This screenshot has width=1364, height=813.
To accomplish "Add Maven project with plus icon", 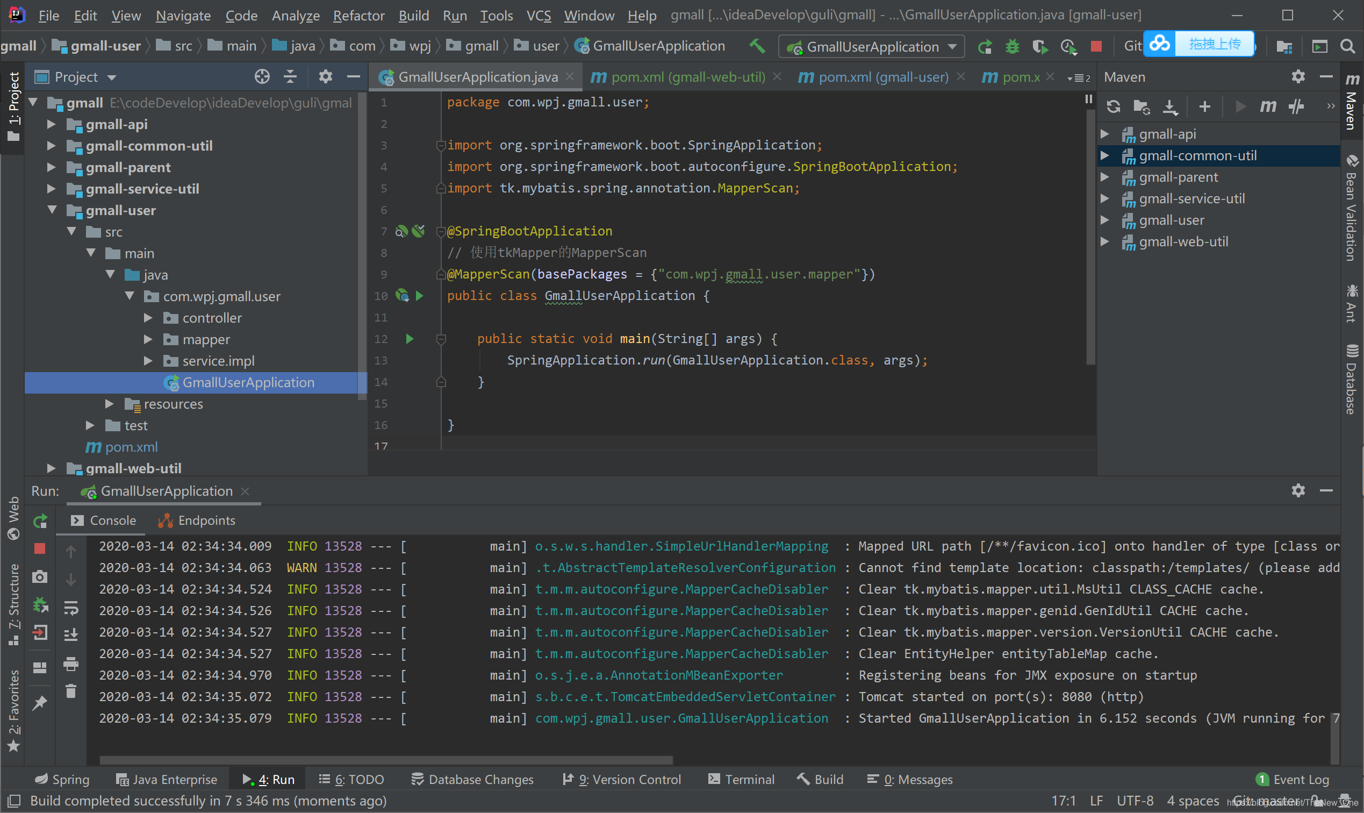I will (1205, 106).
